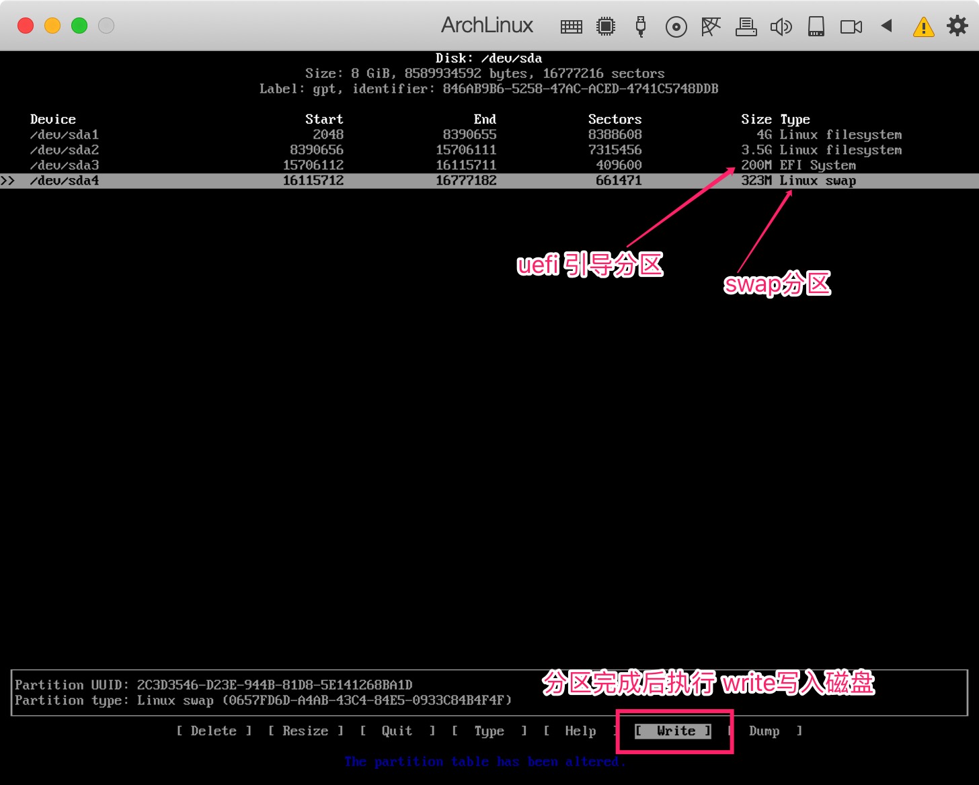Click the video camera icon
979x785 pixels.
click(x=851, y=27)
